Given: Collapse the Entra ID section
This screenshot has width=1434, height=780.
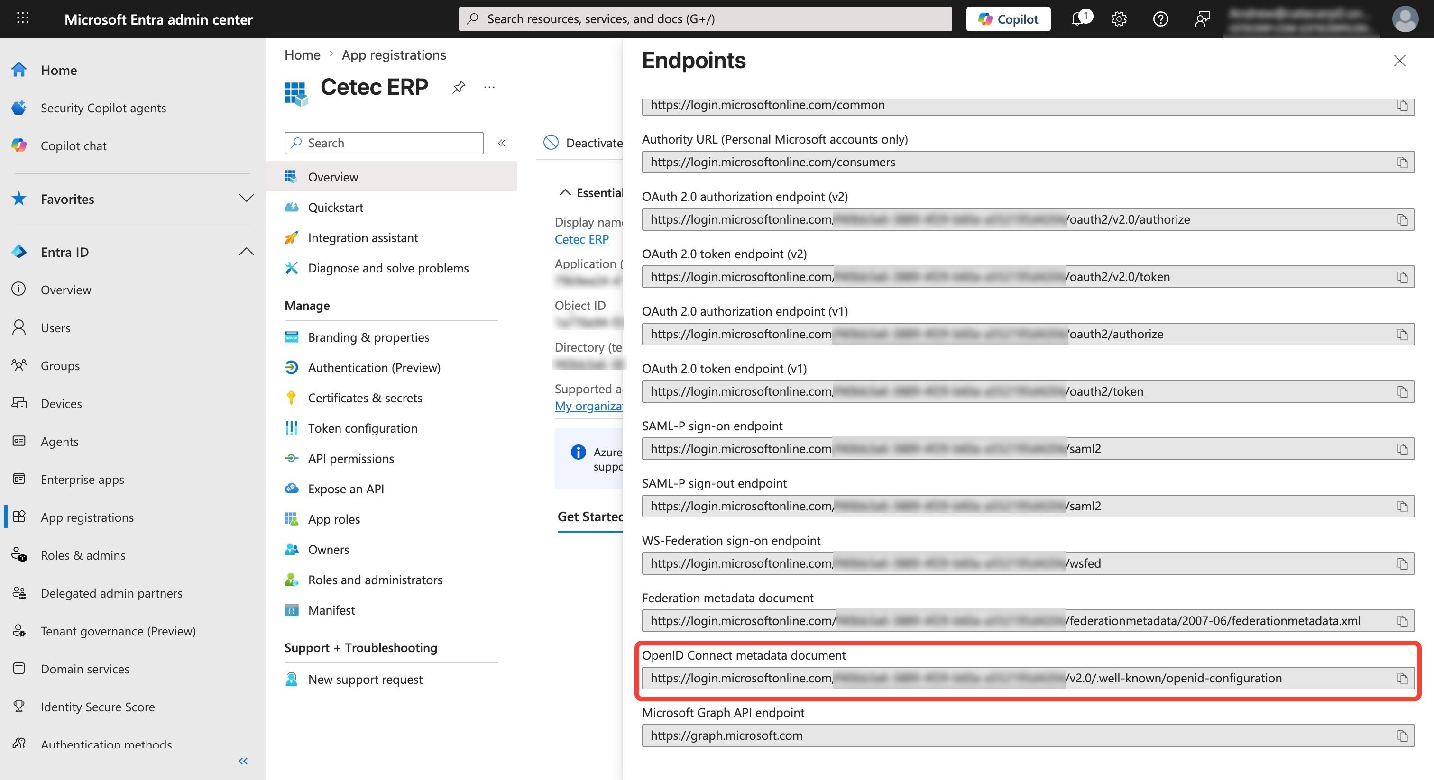Looking at the screenshot, I should (x=246, y=252).
